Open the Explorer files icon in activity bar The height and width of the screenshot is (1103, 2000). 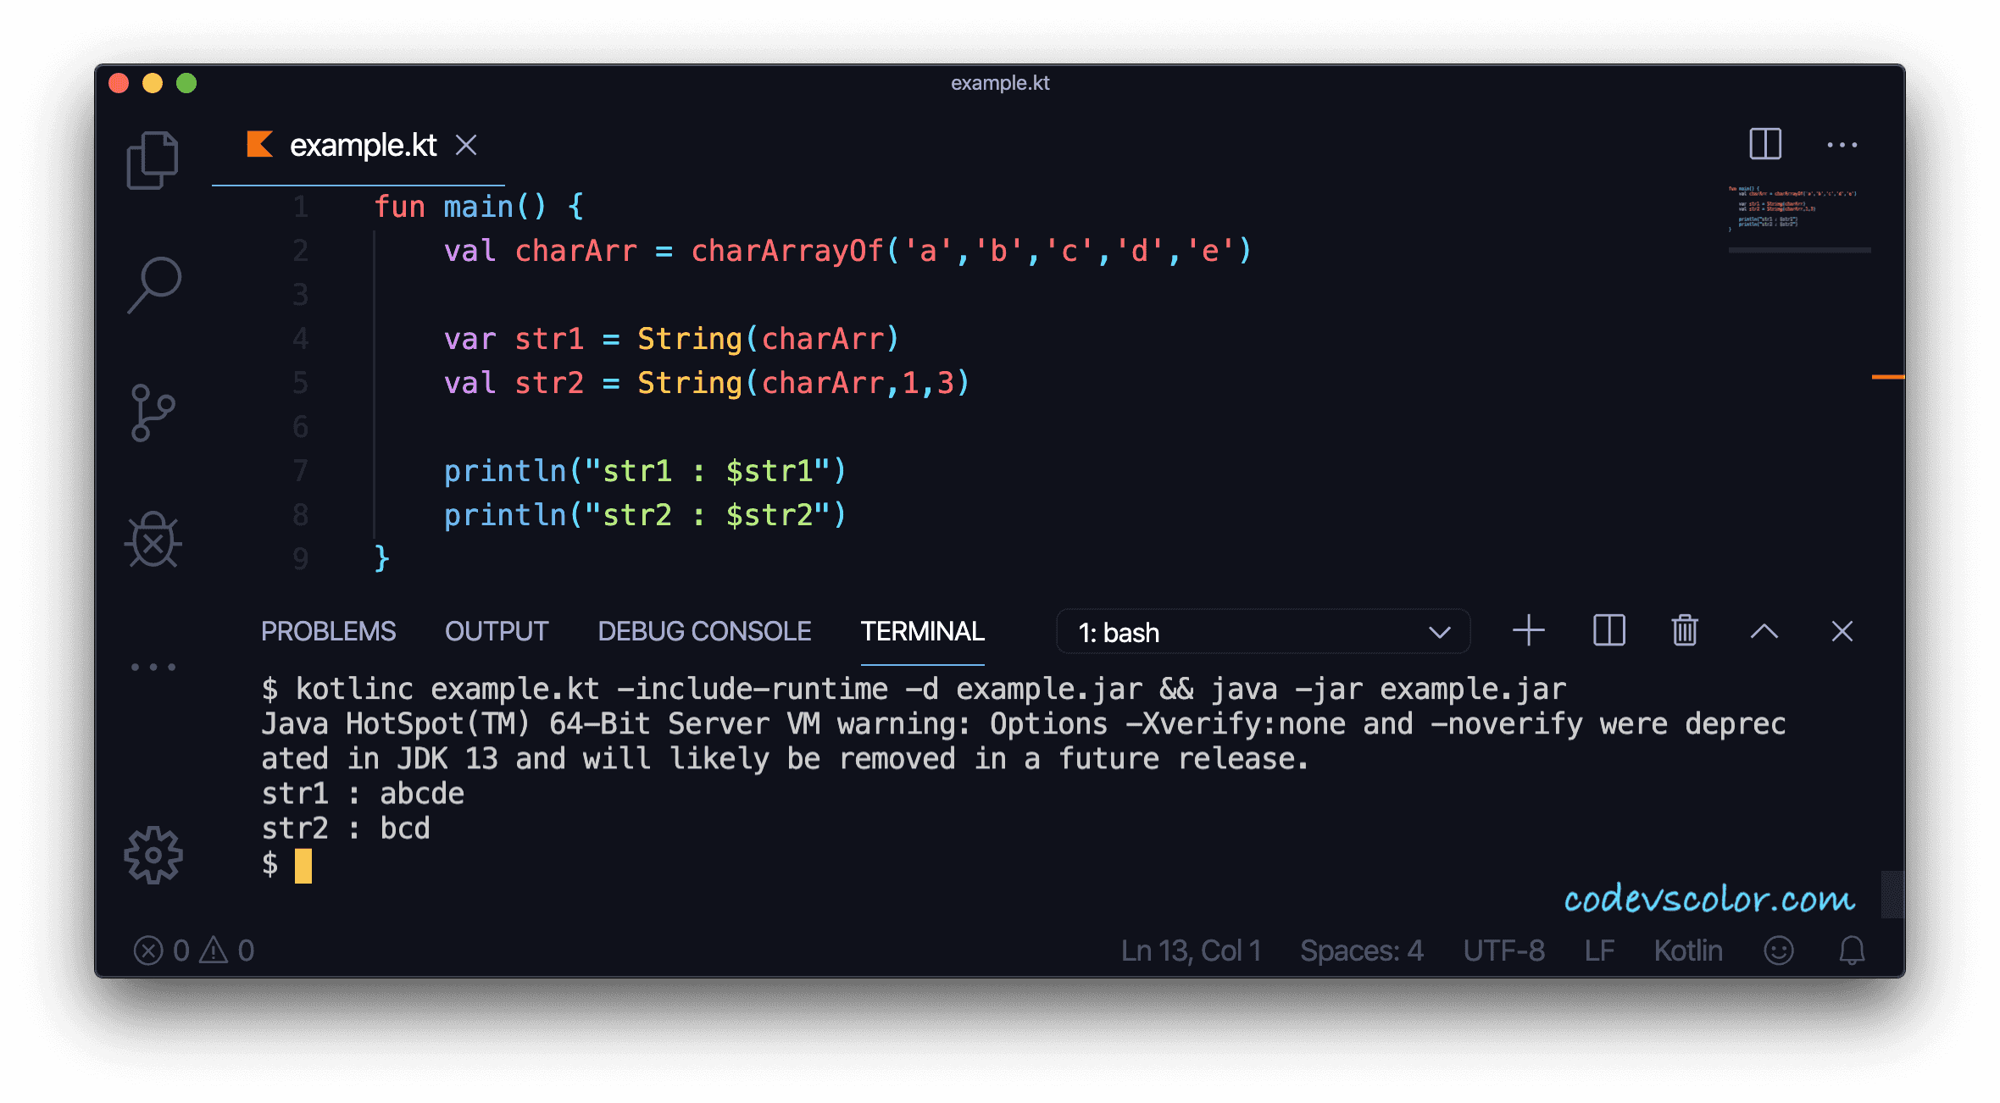pos(153,159)
